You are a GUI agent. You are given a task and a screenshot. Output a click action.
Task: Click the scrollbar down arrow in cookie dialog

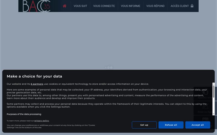tap(214, 114)
